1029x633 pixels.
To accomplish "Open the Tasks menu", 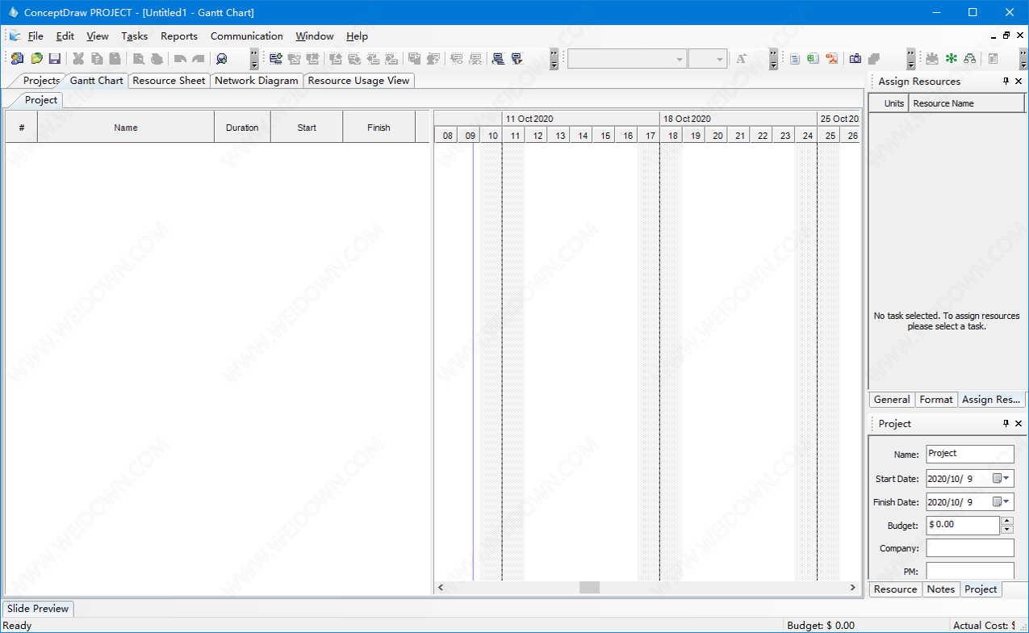I will tap(135, 36).
